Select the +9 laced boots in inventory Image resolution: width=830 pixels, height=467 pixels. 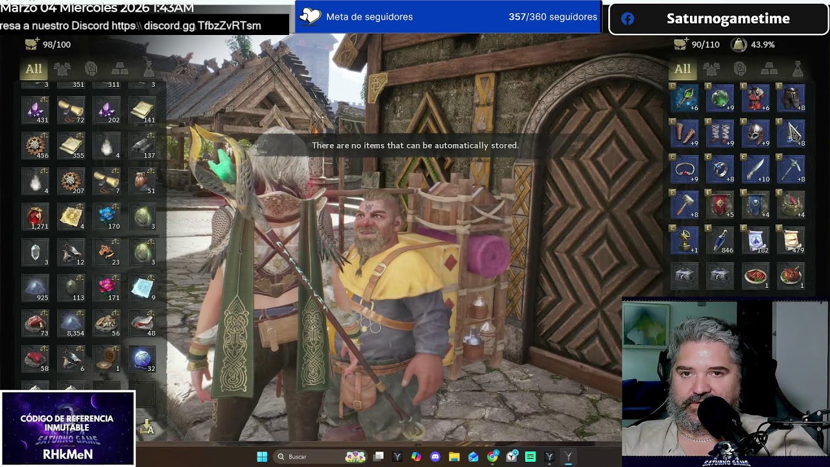click(x=720, y=133)
